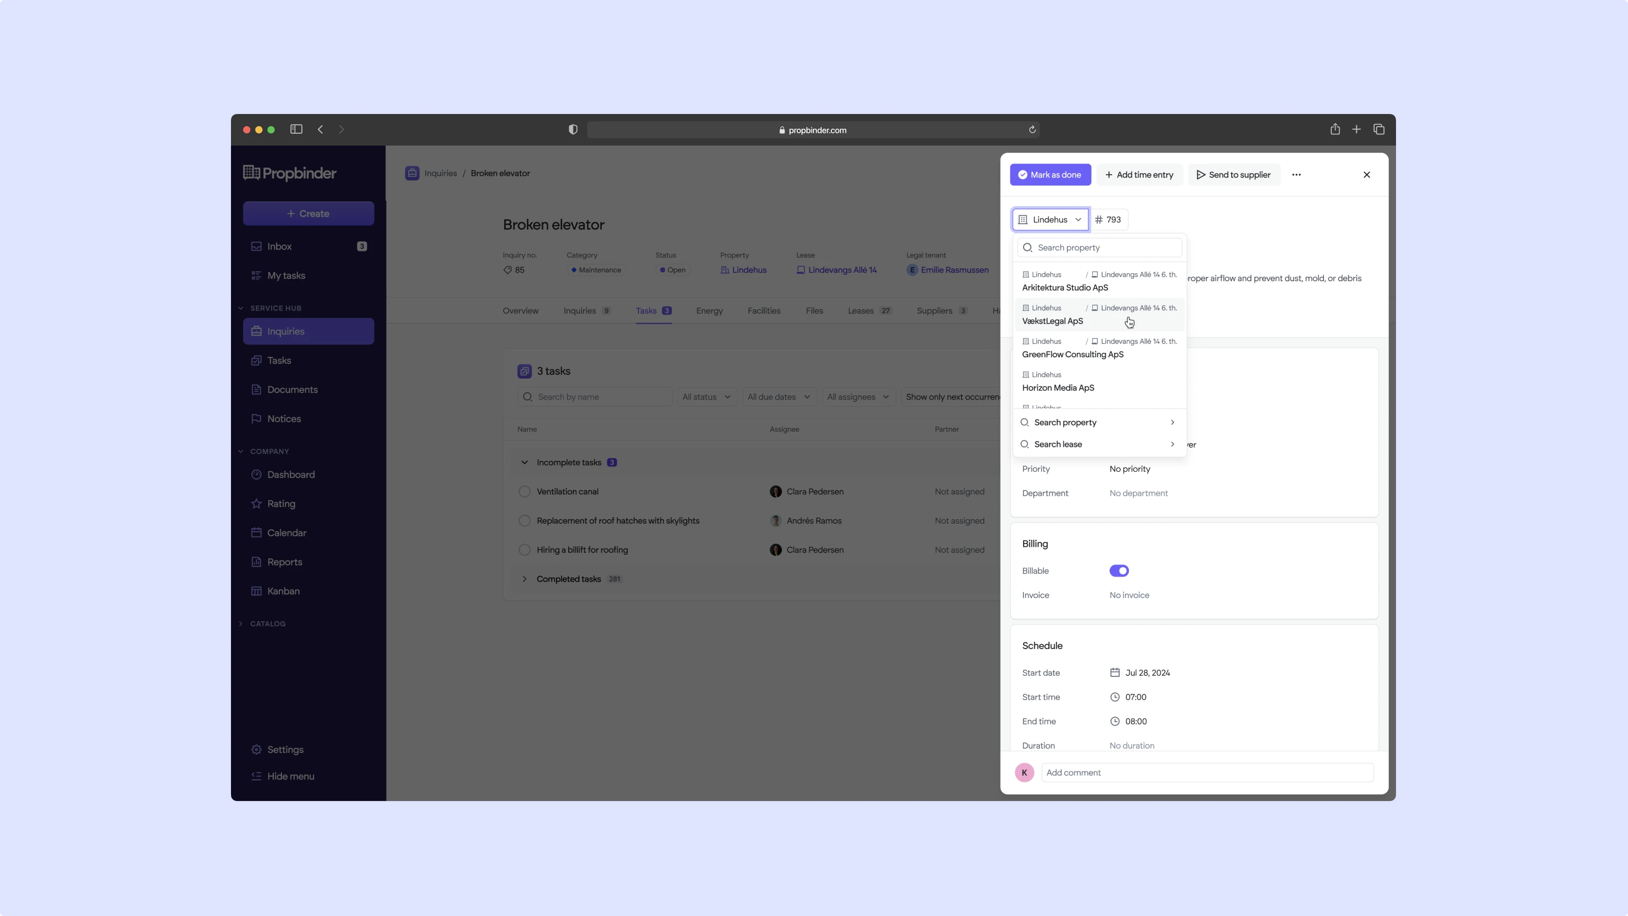
Task: Mark Hiring a billift for roofing complete
Action: [524, 550]
